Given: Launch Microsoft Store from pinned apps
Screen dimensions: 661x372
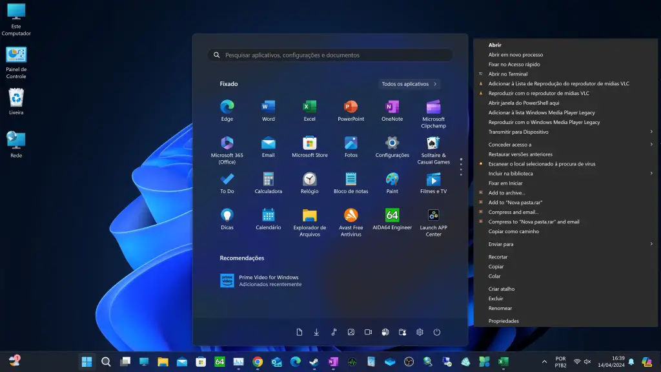Looking at the screenshot, I should pyautogui.click(x=309, y=147).
